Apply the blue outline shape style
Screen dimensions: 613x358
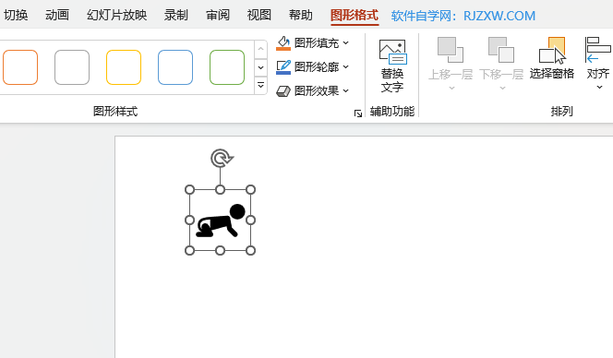click(x=175, y=67)
